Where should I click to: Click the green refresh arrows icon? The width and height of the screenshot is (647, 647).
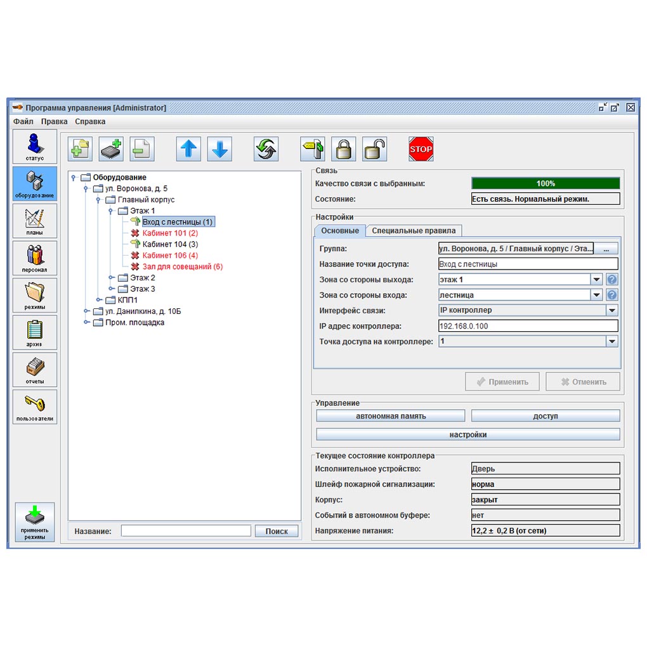coord(266,149)
